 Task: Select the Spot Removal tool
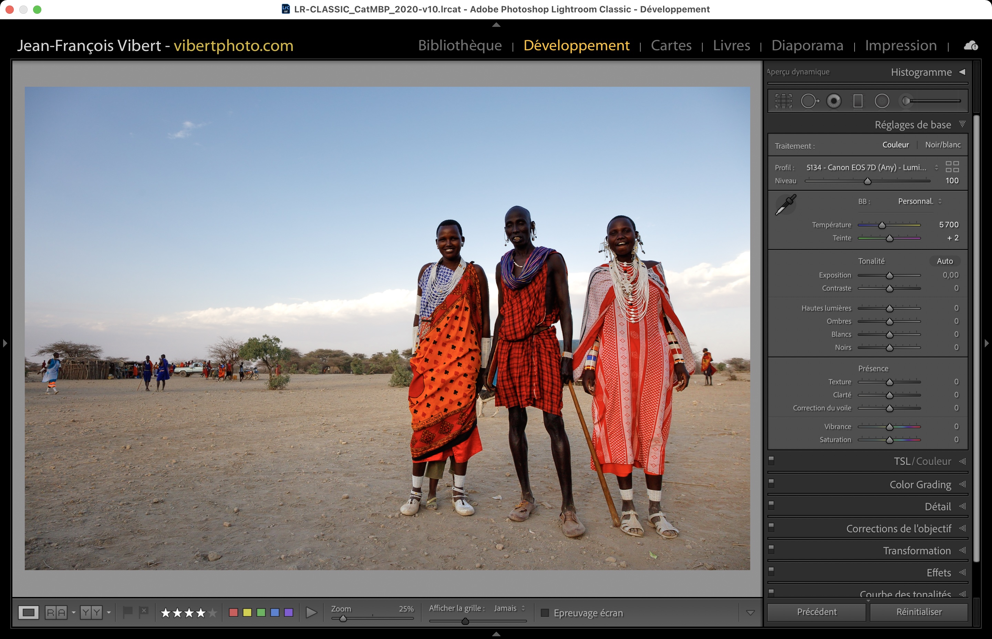click(x=809, y=101)
